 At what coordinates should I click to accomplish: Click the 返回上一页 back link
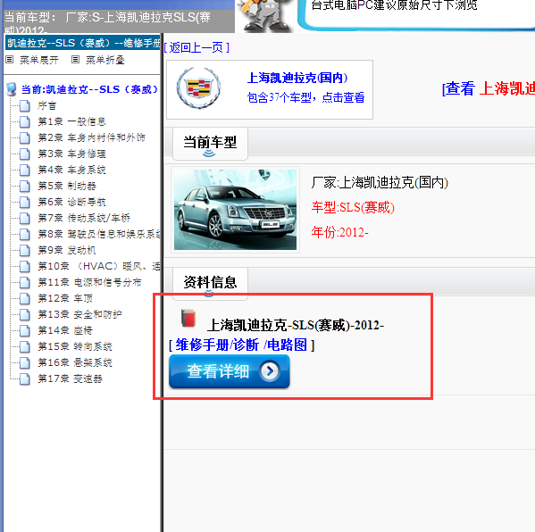click(x=196, y=47)
